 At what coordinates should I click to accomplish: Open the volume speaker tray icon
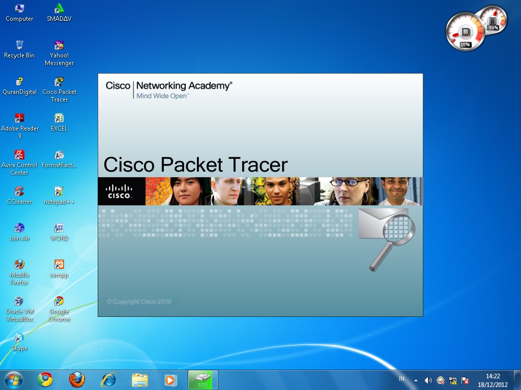click(428, 380)
